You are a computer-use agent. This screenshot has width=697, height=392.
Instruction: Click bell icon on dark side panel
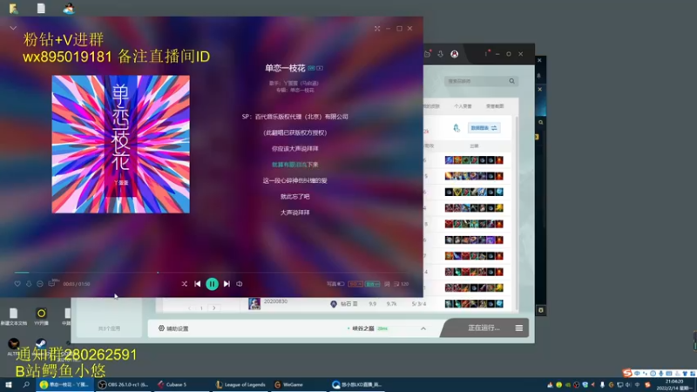click(x=539, y=76)
